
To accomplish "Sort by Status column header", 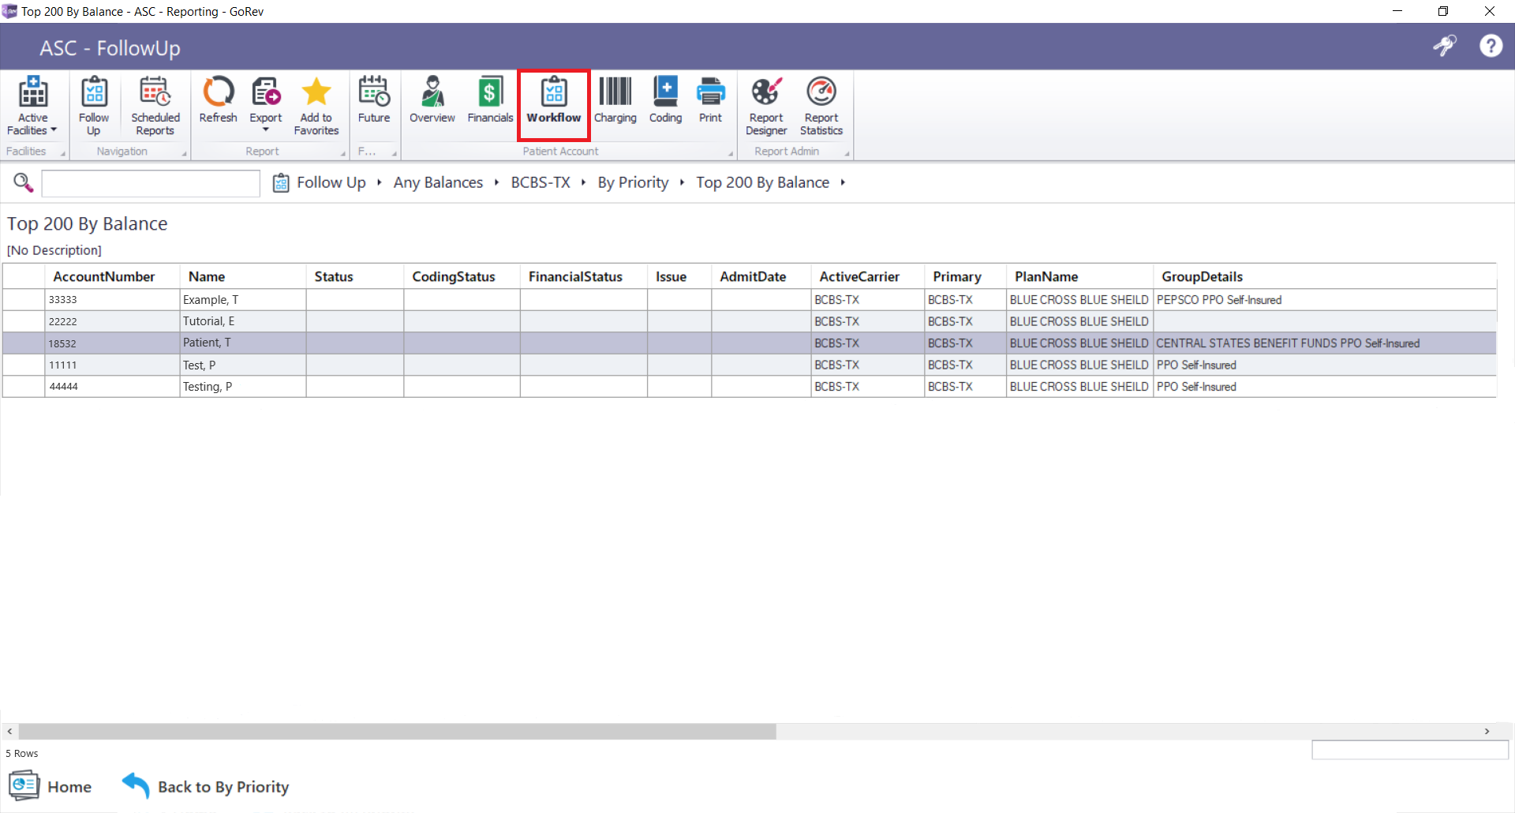I will click(355, 276).
